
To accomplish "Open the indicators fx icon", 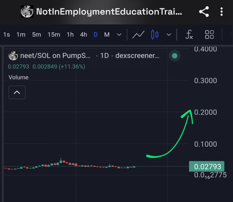I will pyautogui.click(x=189, y=35).
